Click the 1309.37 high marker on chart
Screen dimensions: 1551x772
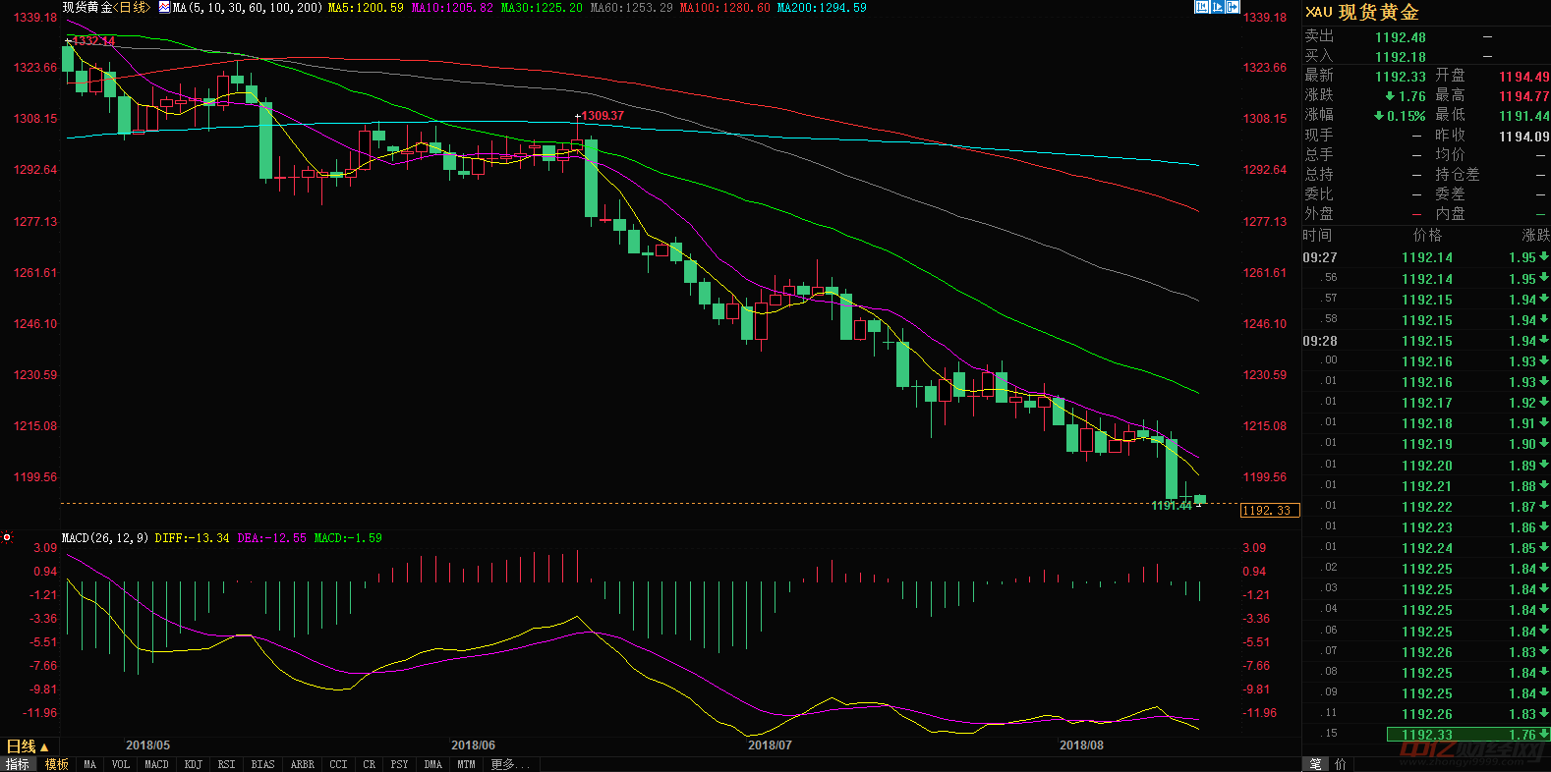tap(603, 116)
